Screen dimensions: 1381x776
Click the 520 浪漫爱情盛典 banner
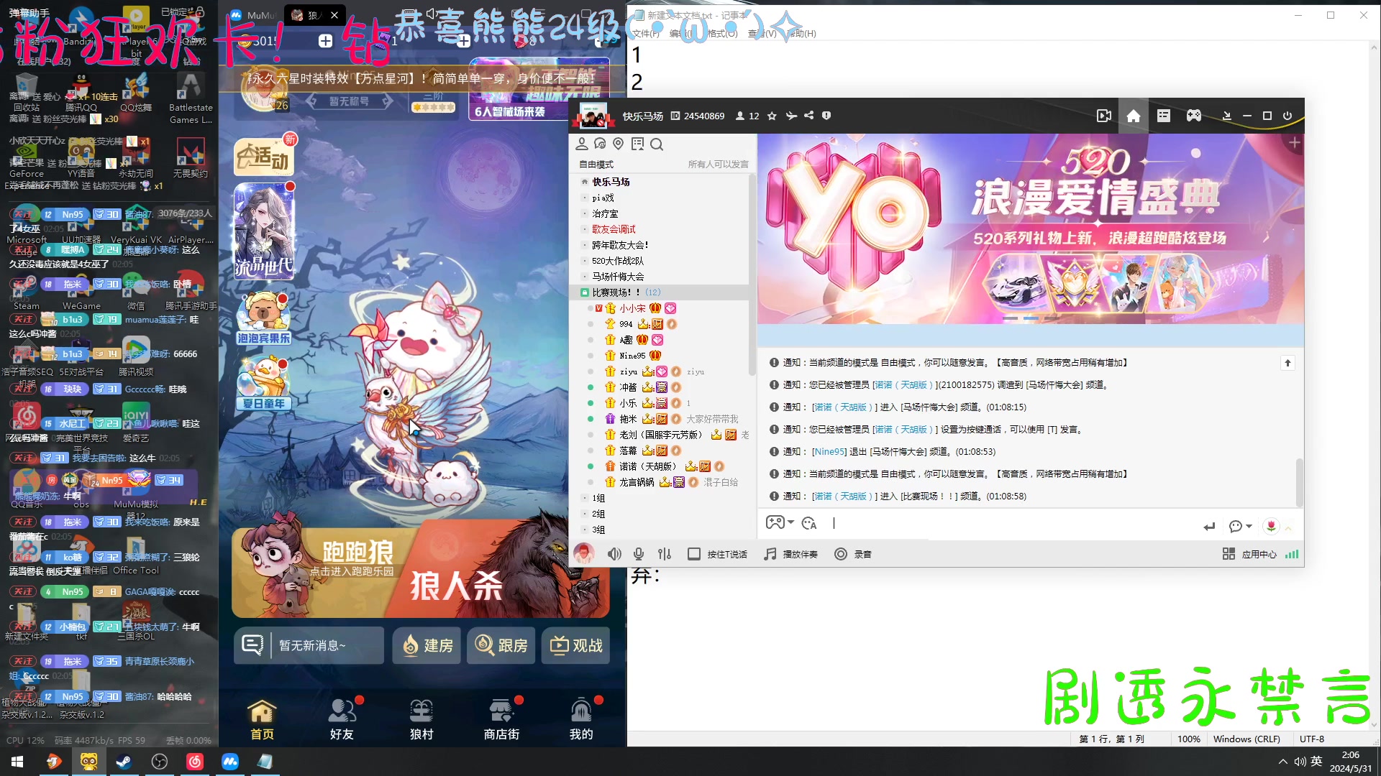pos(1030,228)
